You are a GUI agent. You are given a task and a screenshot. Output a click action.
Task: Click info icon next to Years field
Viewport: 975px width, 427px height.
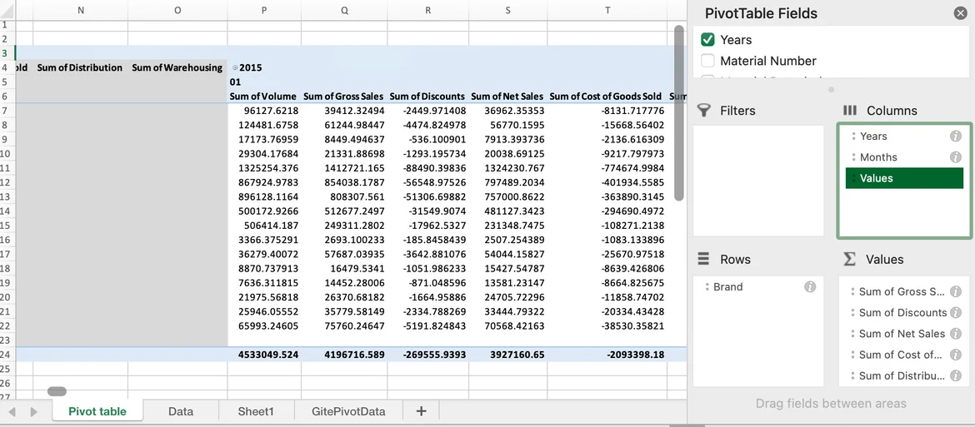click(956, 137)
